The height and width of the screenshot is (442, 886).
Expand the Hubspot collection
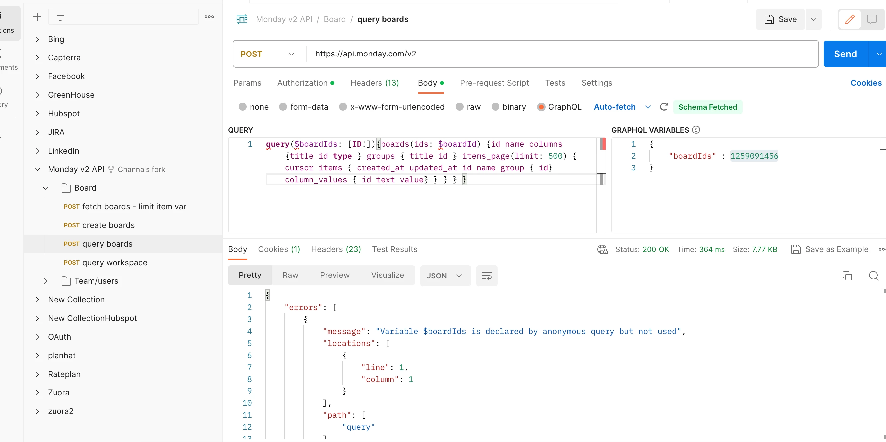[37, 114]
